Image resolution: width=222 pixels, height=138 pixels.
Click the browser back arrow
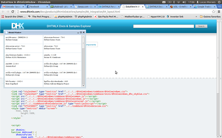[3, 12]
